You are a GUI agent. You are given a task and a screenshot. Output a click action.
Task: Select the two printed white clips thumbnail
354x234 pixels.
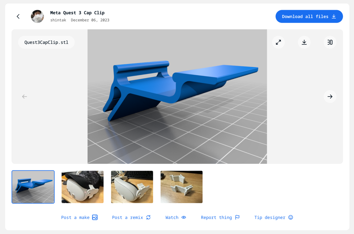(181, 187)
